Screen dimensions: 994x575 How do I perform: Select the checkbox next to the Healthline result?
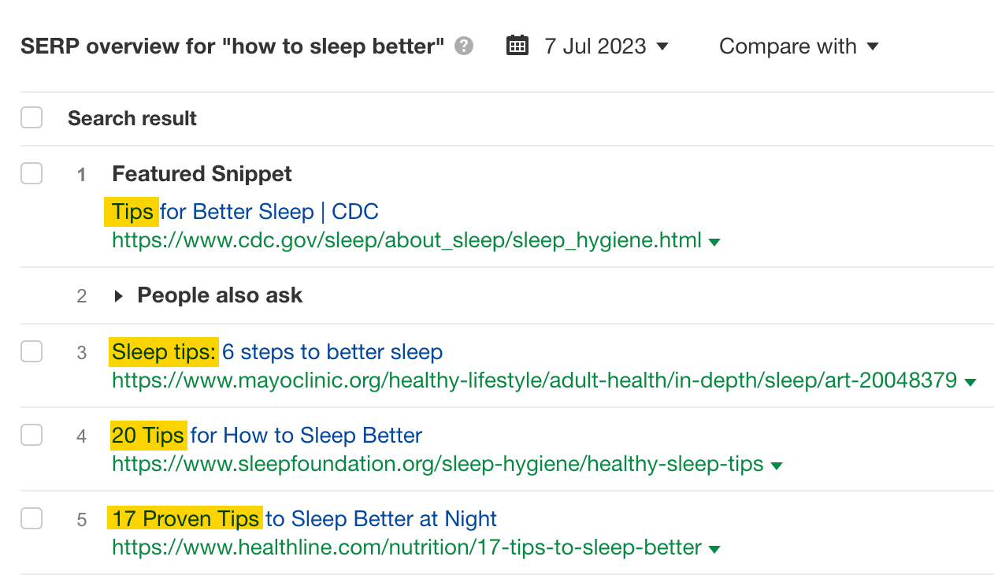pyautogui.click(x=31, y=518)
